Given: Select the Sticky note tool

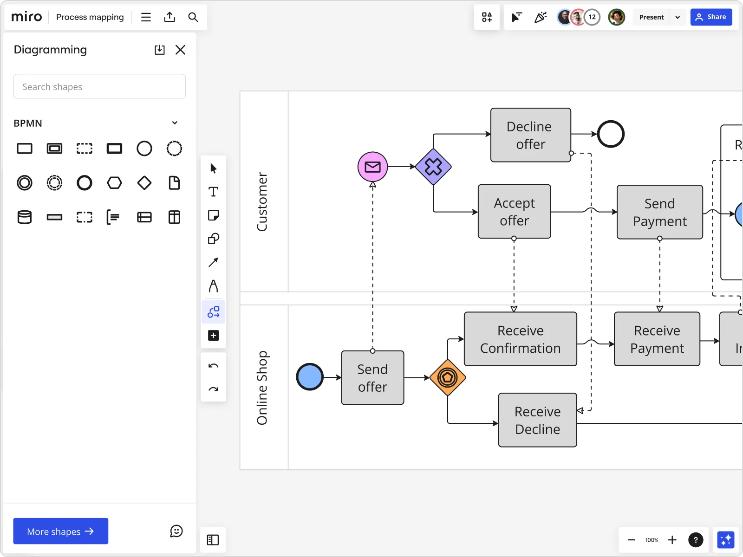Looking at the screenshot, I should click(x=214, y=215).
